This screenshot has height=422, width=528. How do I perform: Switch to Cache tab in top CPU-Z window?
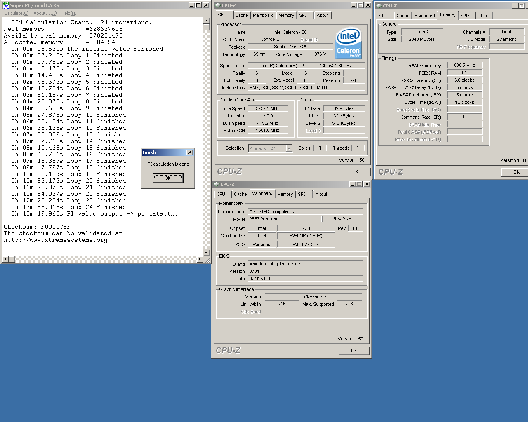(242, 15)
